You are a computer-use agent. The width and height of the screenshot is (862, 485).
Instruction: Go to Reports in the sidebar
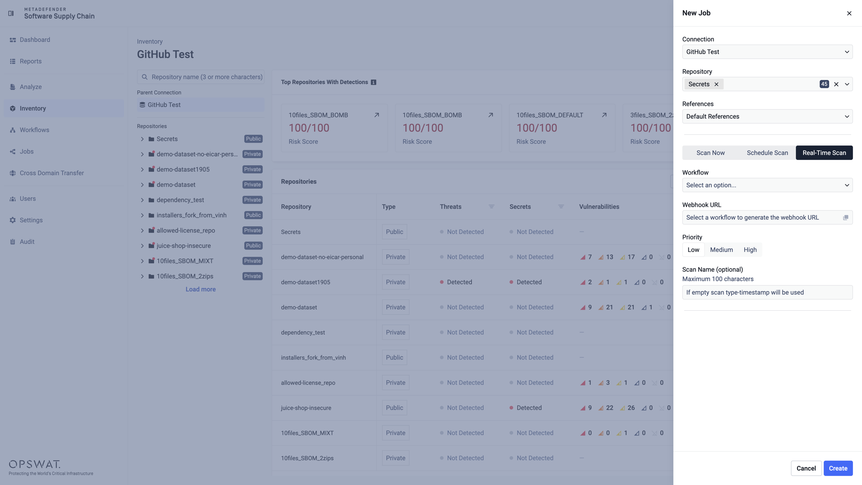click(63, 61)
